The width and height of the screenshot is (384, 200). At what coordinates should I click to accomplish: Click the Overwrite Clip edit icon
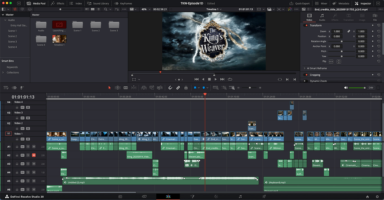(x=152, y=88)
